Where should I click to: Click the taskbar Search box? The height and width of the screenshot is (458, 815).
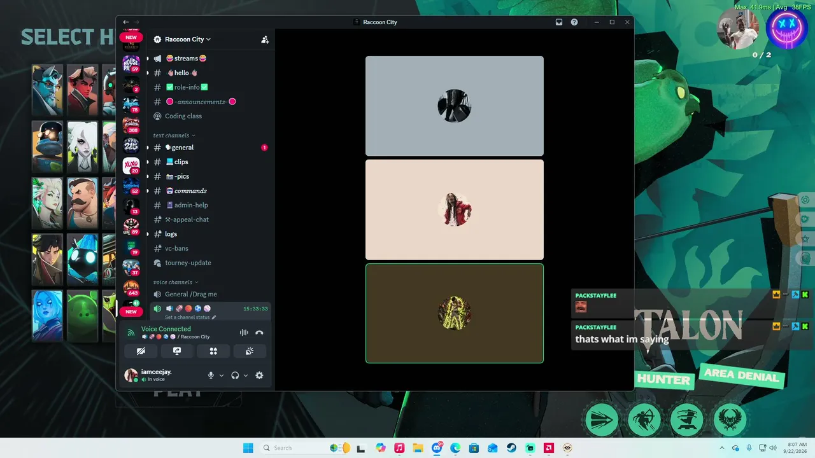tap(292, 448)
